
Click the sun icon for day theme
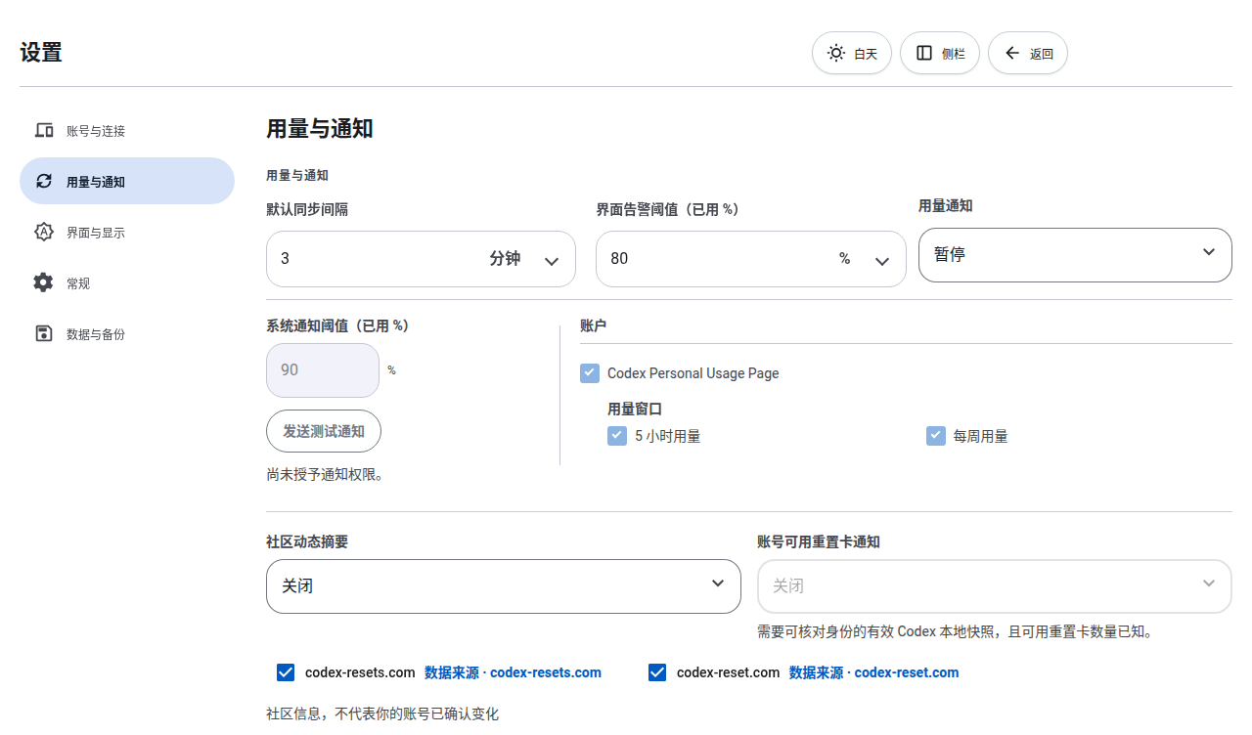click(836, 53)
